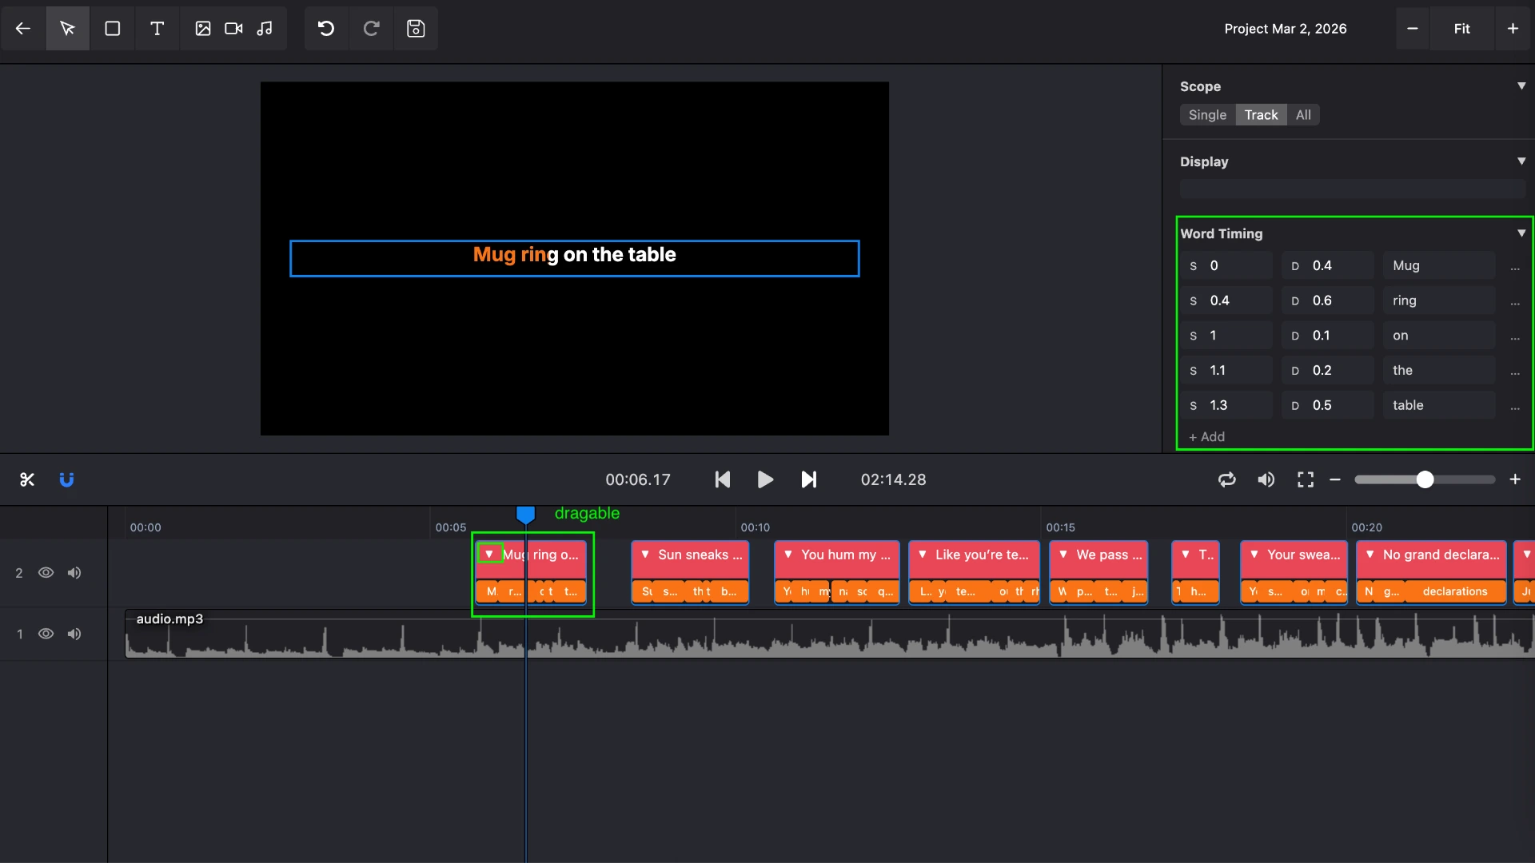The width and height of the screenshot is (1535, 863).
Task: Add an image with the image icon
Action: [203, 29]
